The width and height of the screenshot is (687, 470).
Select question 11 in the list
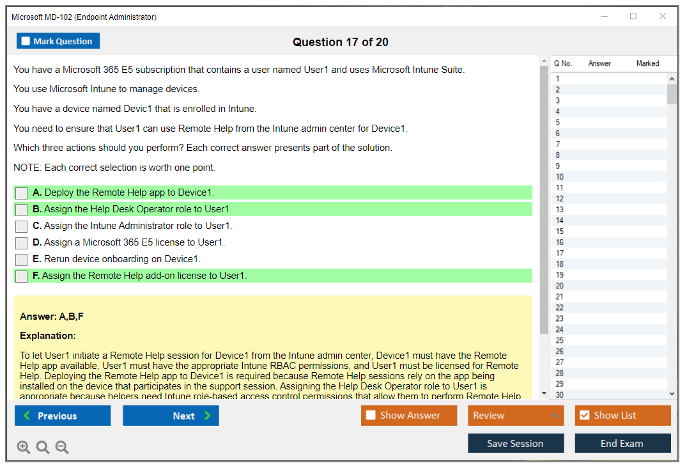point(609,188)
